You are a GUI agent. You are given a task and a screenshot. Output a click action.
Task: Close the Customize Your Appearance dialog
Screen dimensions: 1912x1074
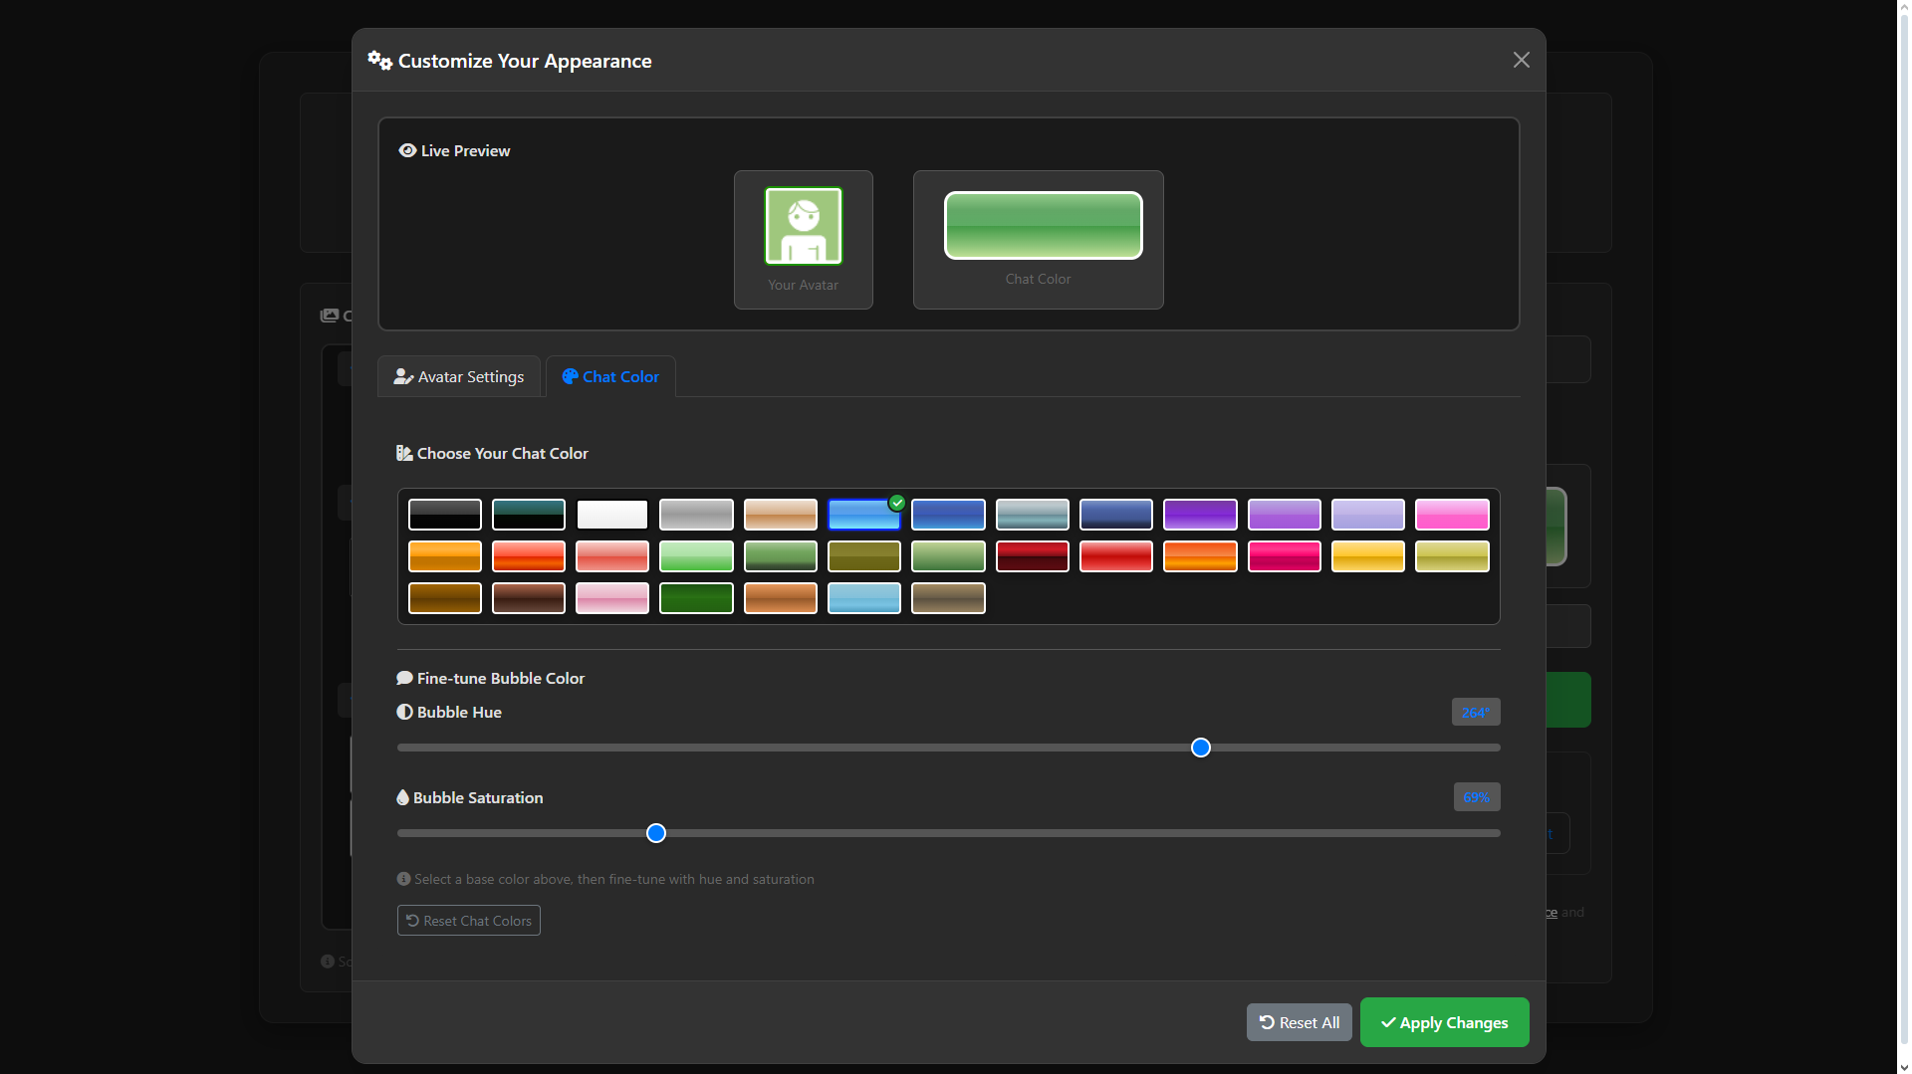pos(1521,60)
